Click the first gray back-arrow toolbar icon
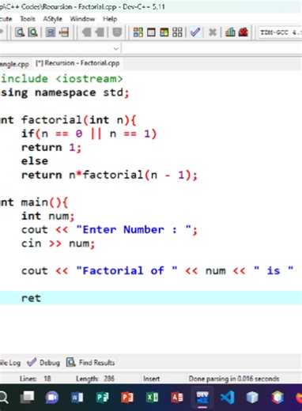 [86, 32]
